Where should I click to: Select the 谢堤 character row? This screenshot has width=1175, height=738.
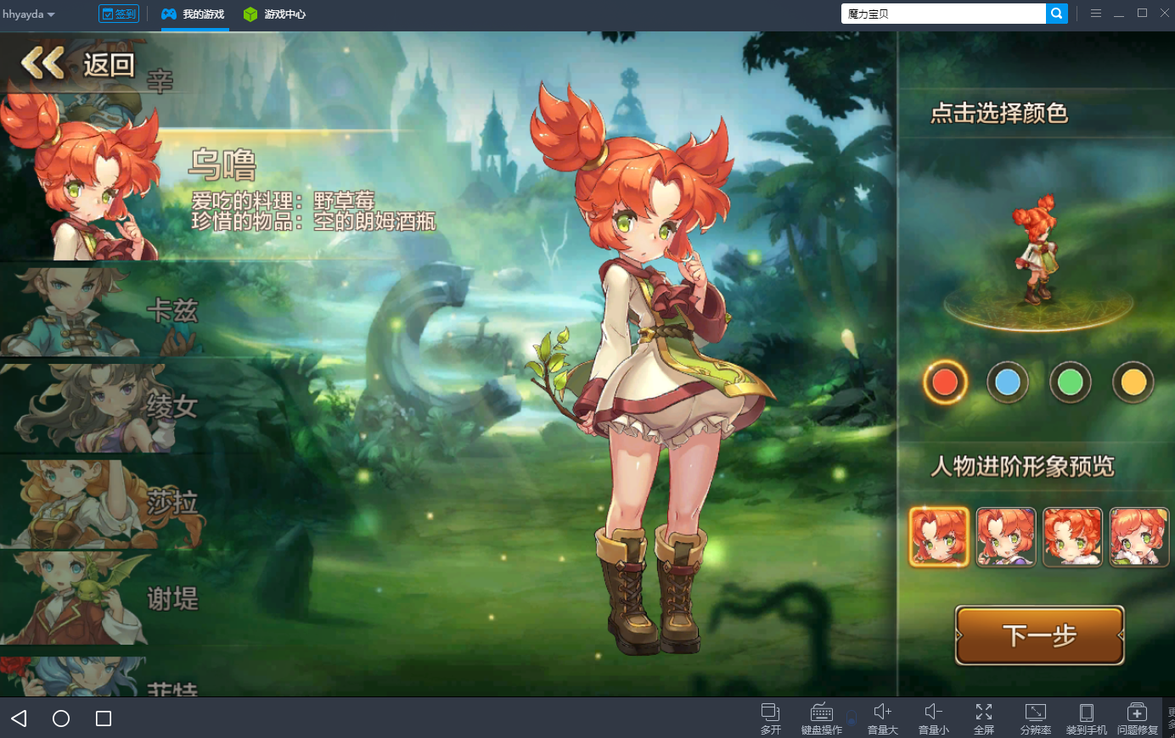102,599
